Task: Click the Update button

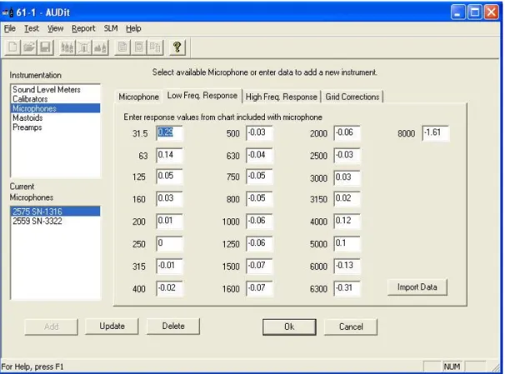Action: [x=112, y=327]
